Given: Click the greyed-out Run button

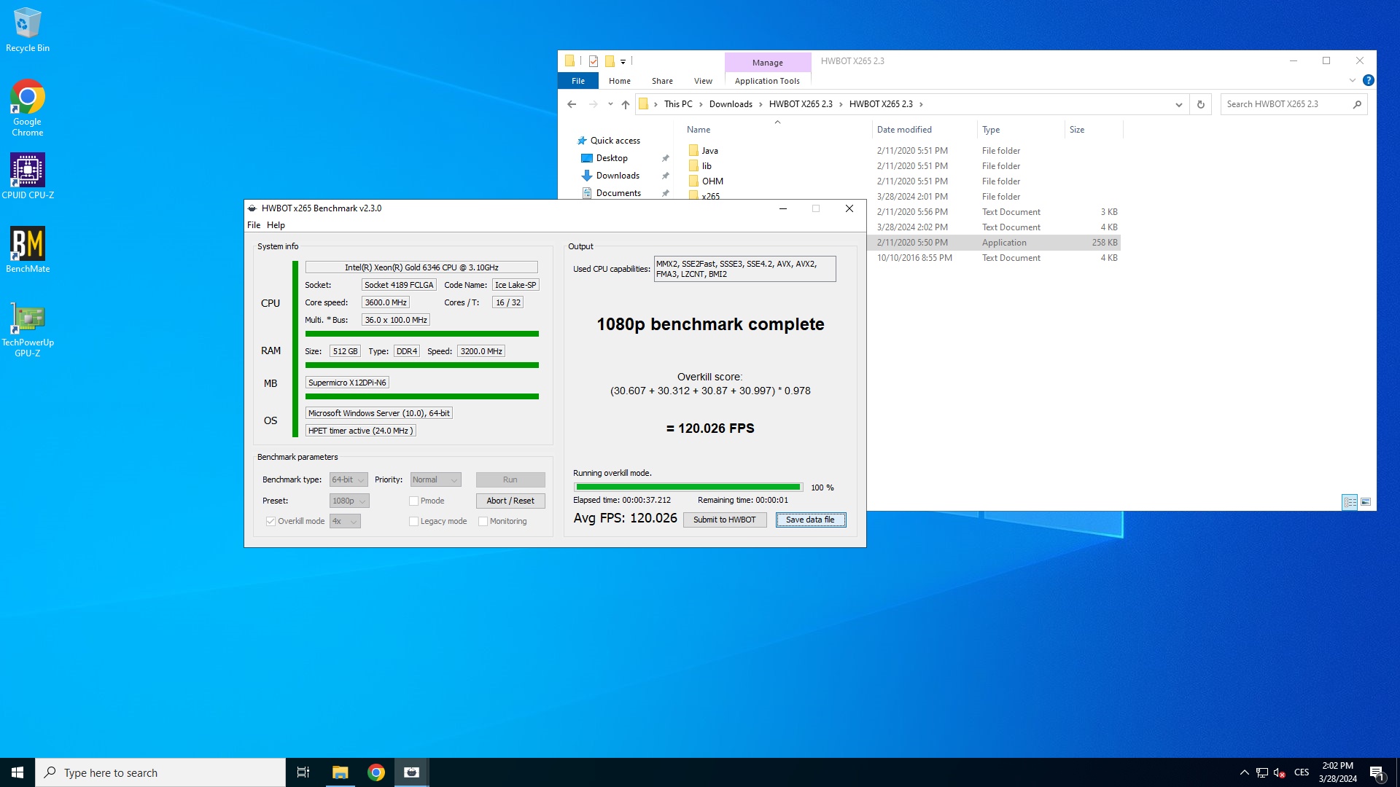Looking at the screenshot, I should [x=510, y=479].
